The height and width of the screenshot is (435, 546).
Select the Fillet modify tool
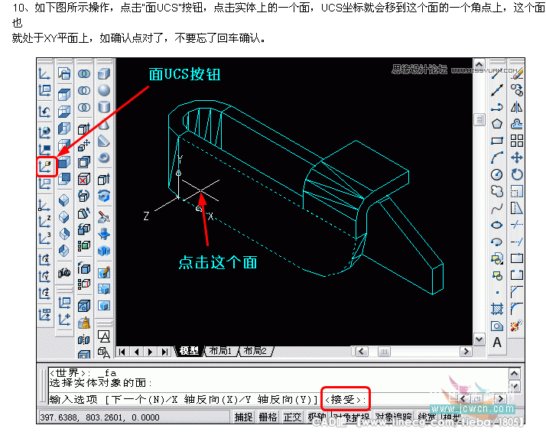click(x=517, y=309)
